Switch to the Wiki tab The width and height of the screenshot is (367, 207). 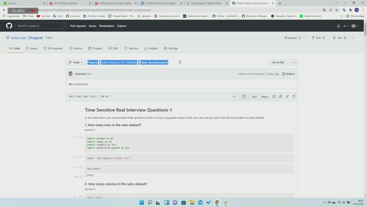tap(113, 48)
